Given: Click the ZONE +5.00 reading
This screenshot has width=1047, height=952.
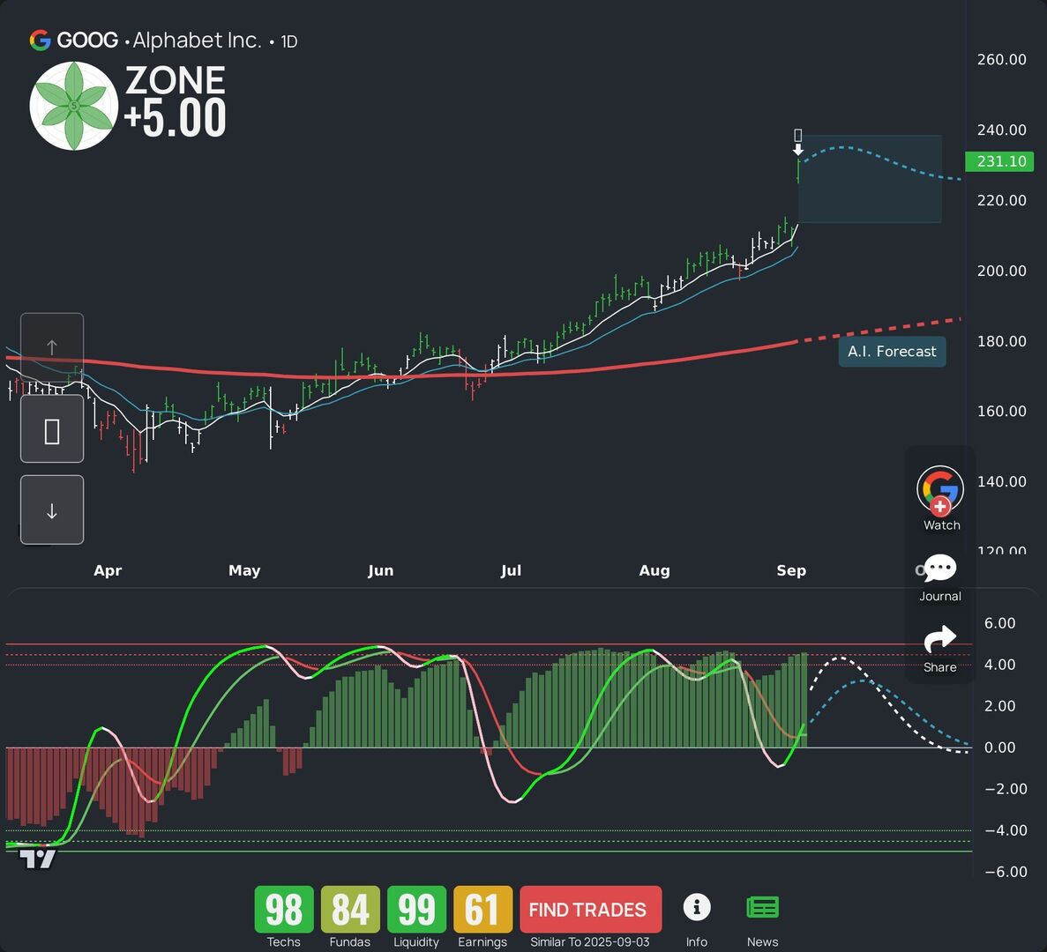Looking at the screenshot, I should coord(175,100).
